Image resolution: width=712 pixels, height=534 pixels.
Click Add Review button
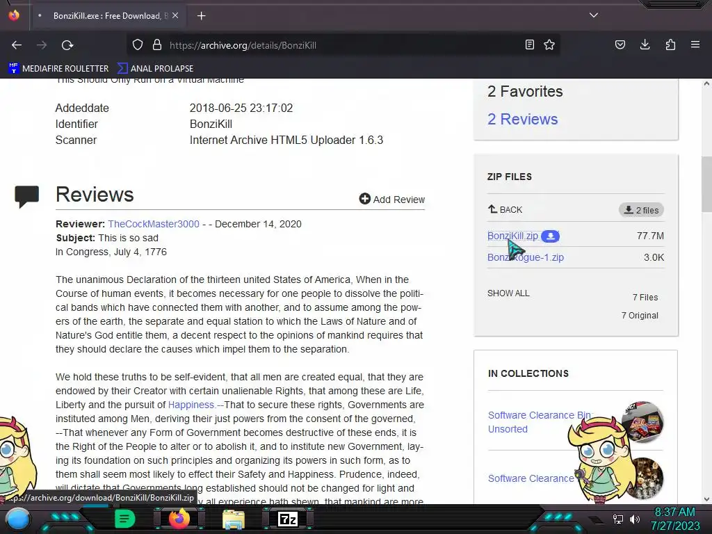pos(392,200)
